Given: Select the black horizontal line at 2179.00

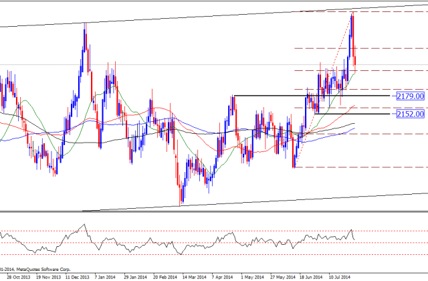Looking at the screenshot, I should pos(312,96).
